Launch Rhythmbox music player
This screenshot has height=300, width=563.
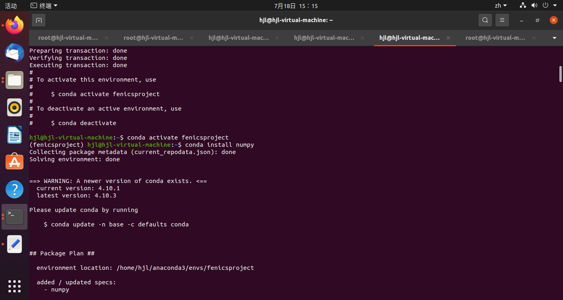point(14,107)
